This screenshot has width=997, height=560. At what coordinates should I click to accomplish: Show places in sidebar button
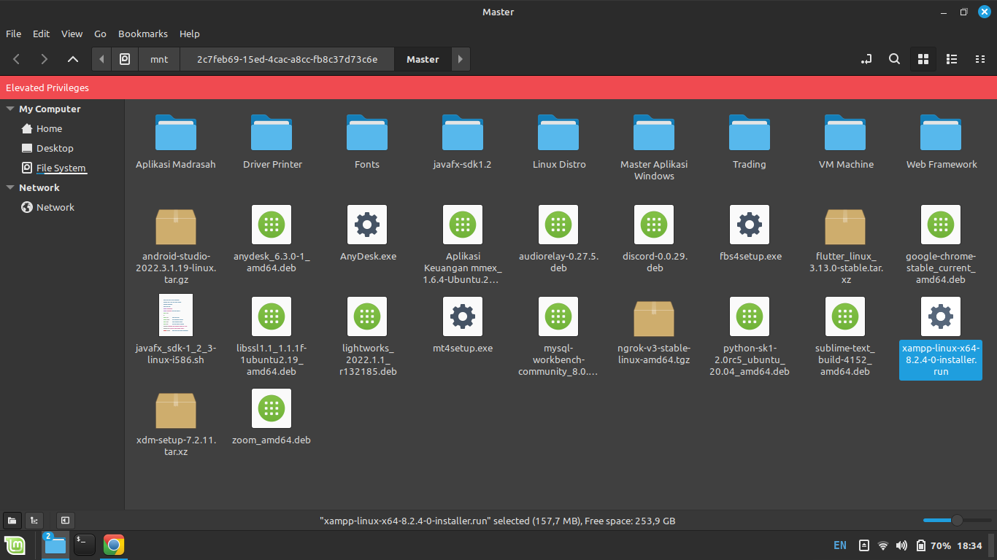pyautogui.click(x=12, y=521)
